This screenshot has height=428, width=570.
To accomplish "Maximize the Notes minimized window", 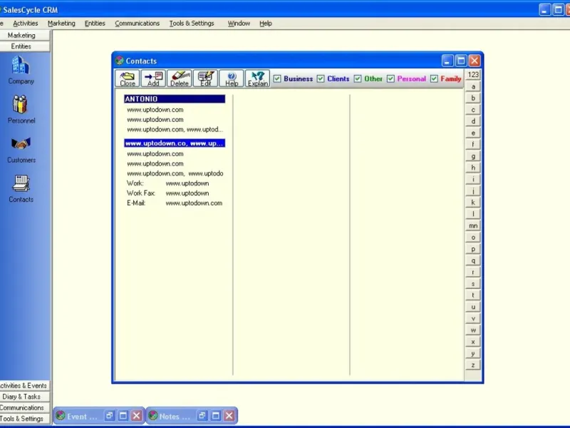I will [216, 416].
